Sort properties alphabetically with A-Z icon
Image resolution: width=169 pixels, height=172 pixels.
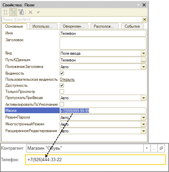(x=5, y=12)
